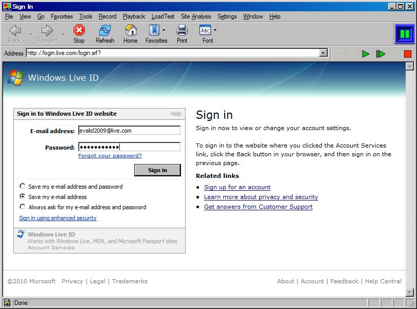
Task: Open the Settings menu
Action: click(x=227, y=16)
